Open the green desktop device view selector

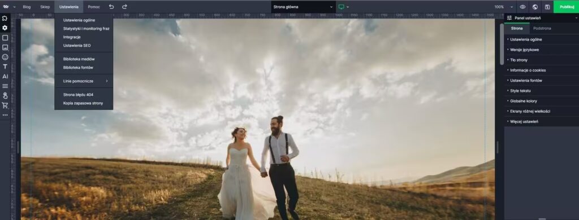(x=344, y=7)
